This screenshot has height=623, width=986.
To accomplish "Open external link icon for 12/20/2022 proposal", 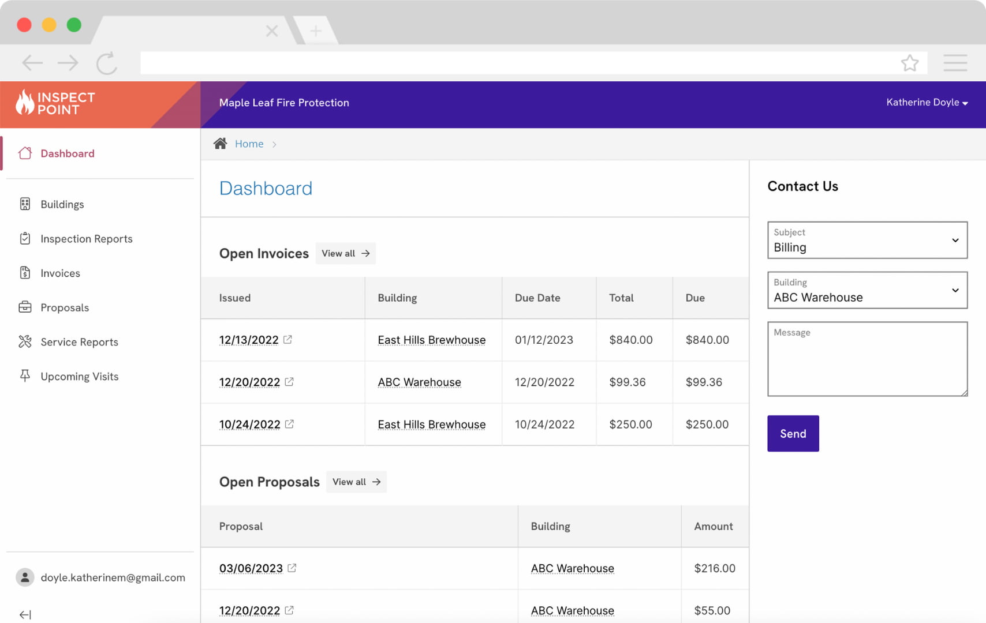I will pos(289,610).
